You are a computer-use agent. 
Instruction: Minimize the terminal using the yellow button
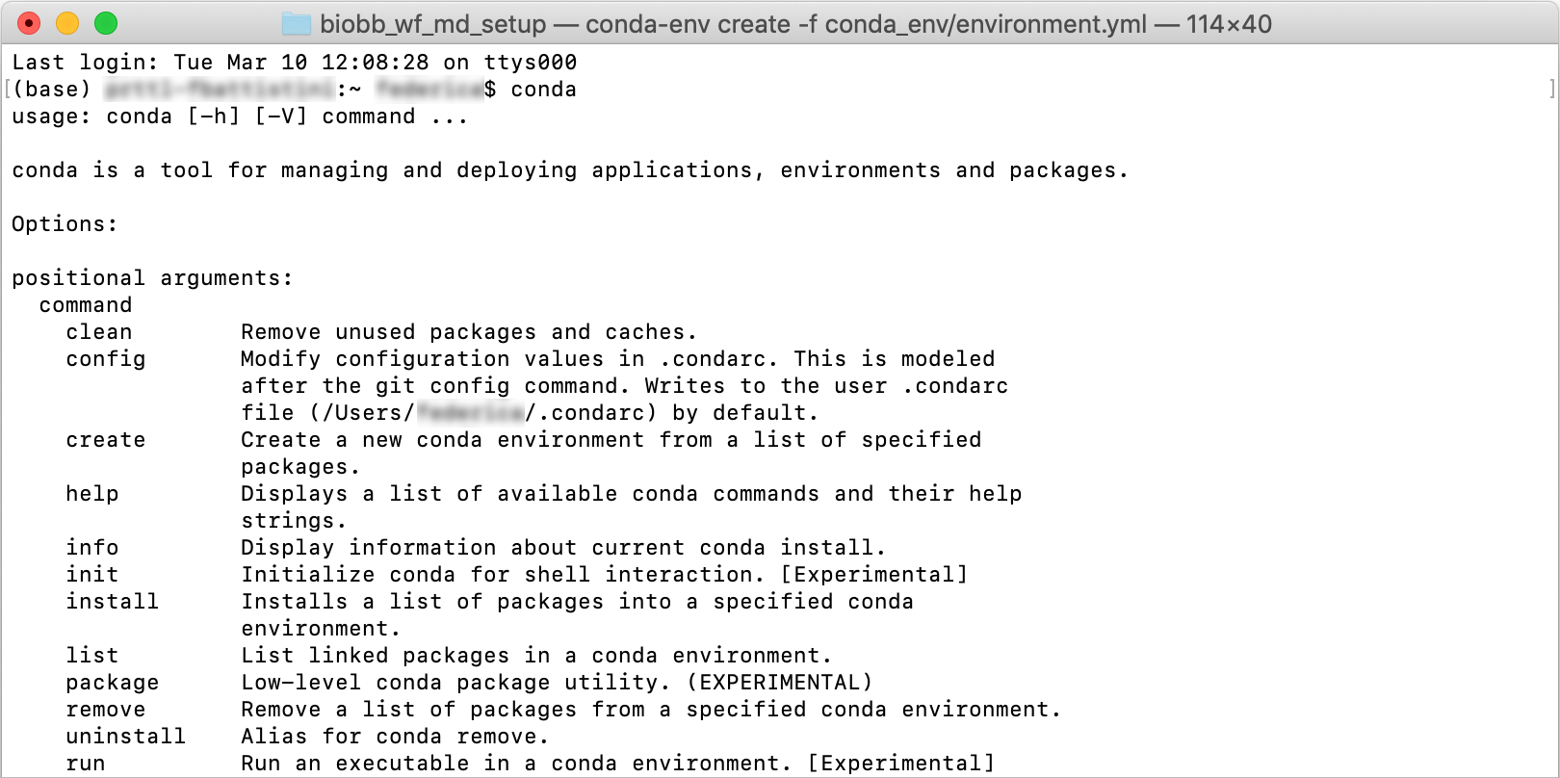pyautogui.click(x=68, y=23)
